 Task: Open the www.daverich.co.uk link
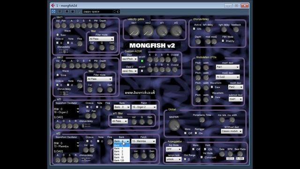(140, 92)
